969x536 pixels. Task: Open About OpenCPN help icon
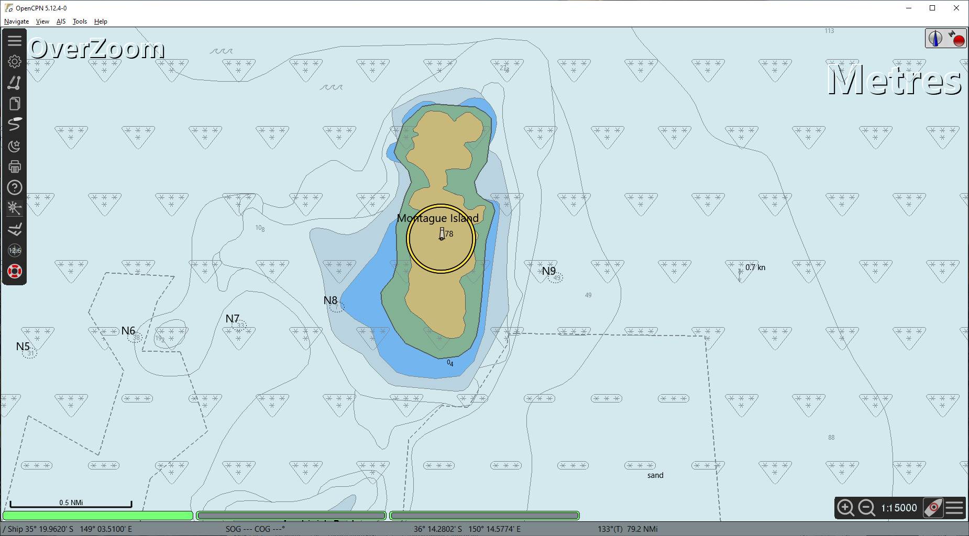click(15, 187)
